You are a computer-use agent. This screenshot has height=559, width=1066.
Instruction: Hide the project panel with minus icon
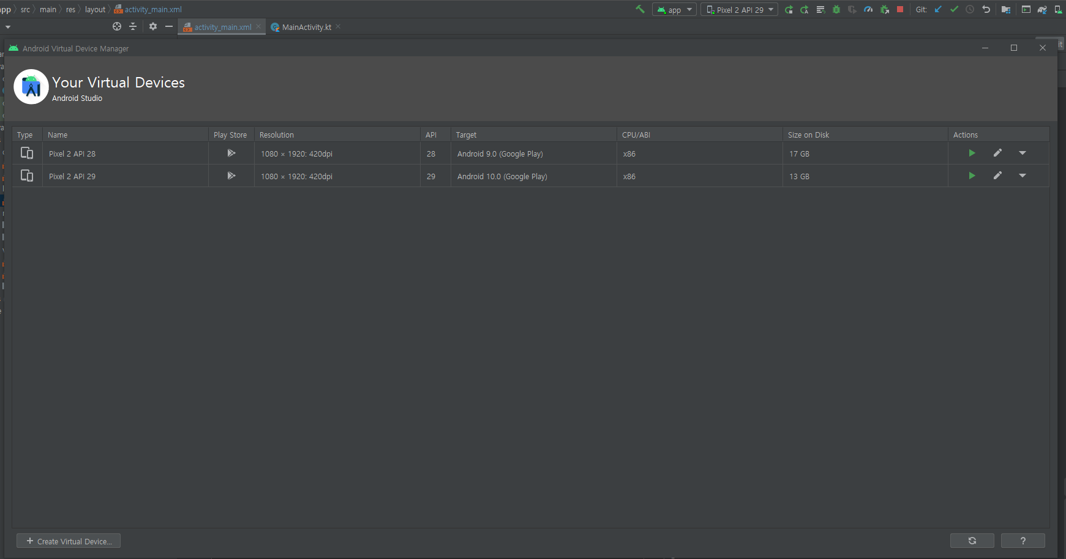click(169, 26)
